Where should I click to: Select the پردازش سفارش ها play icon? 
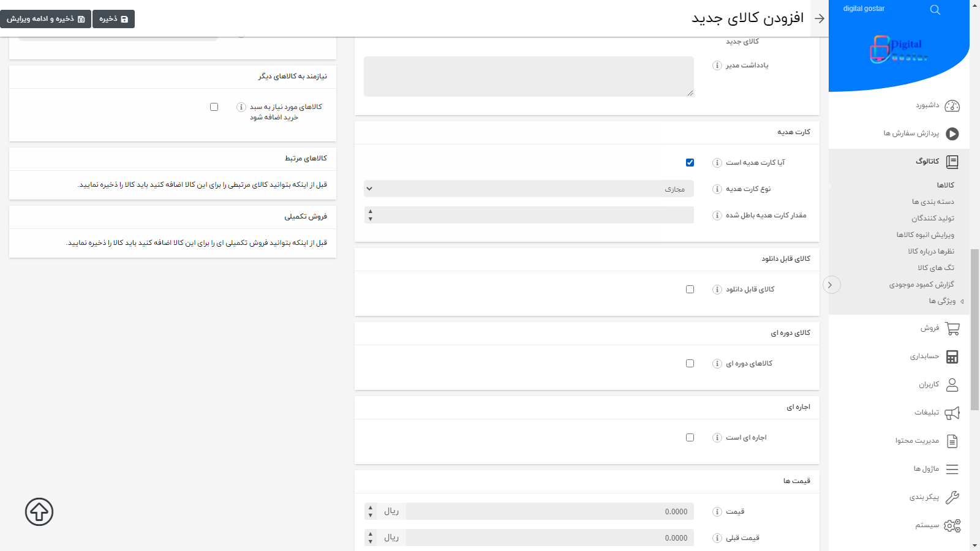[x=951, y=134]
